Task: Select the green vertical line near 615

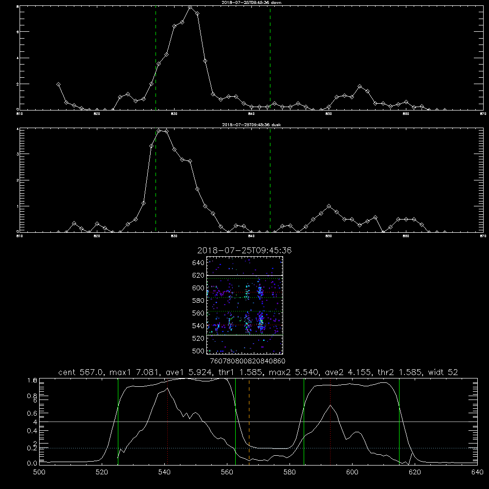Action: click(x=399, y=421)
